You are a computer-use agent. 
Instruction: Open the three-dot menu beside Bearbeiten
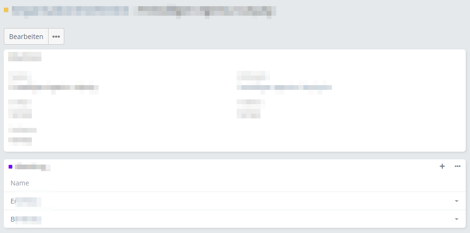(56, 37)
